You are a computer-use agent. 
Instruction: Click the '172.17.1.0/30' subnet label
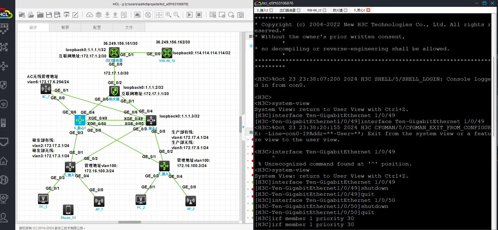116,73
